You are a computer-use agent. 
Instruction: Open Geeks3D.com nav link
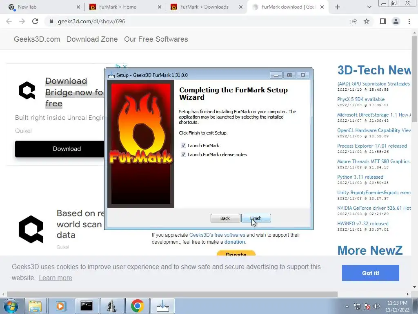click(37, 39)
